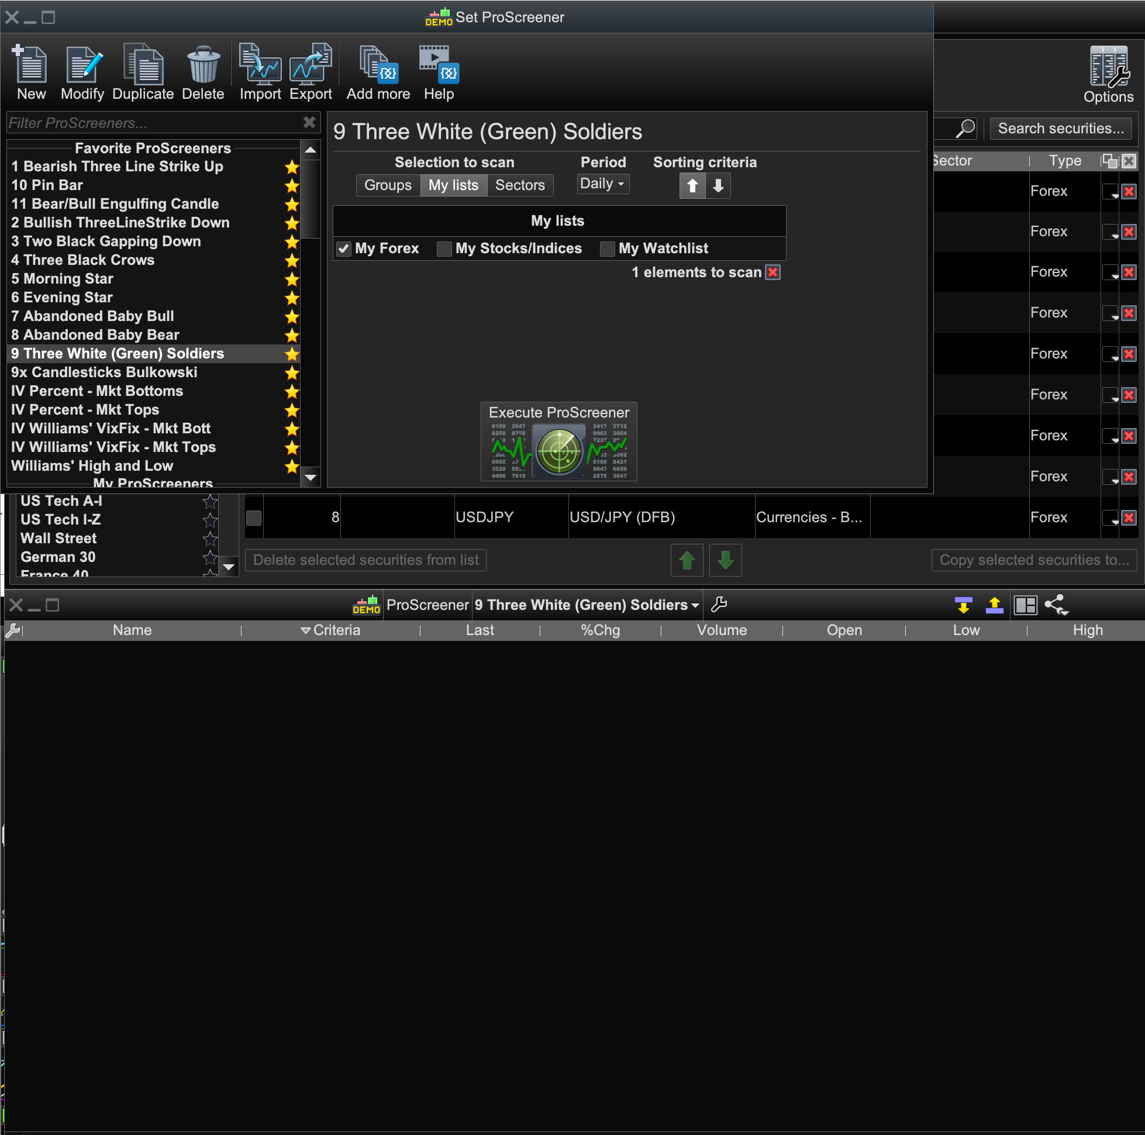Click the Duplicate icon in toolbar
This screenshot has width=1145, height=1135.
143,64
